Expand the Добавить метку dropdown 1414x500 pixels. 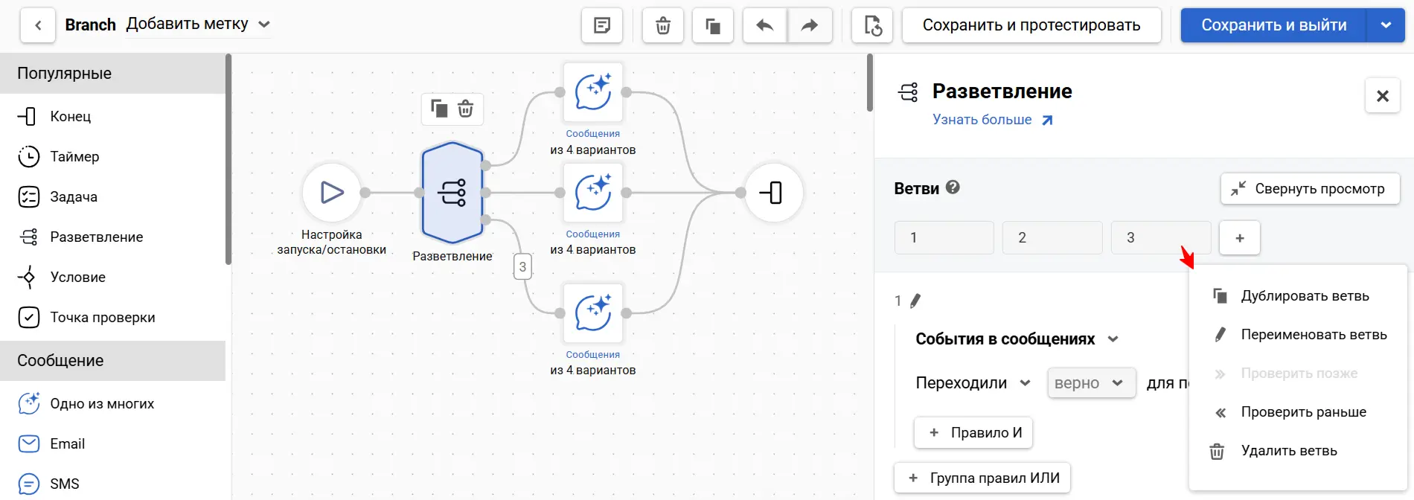point(264,25)
